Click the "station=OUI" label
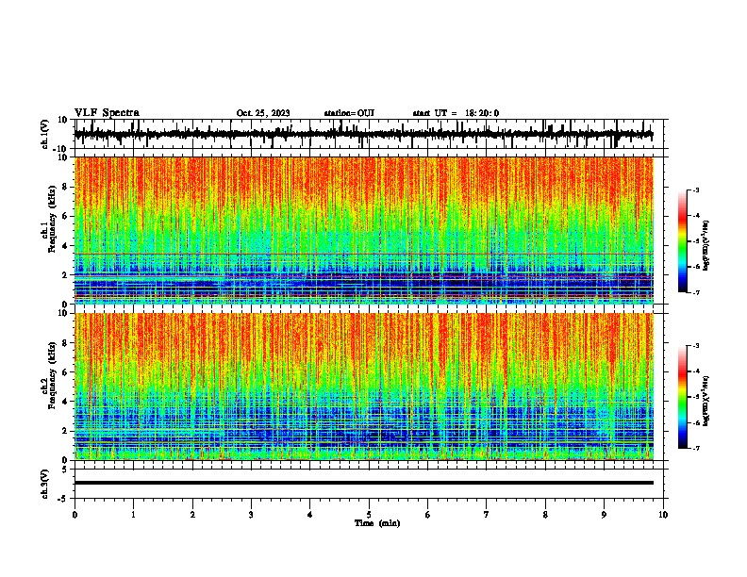Viewport: 747px width, 577px height. pyautogui.click(x=349, y=113)
